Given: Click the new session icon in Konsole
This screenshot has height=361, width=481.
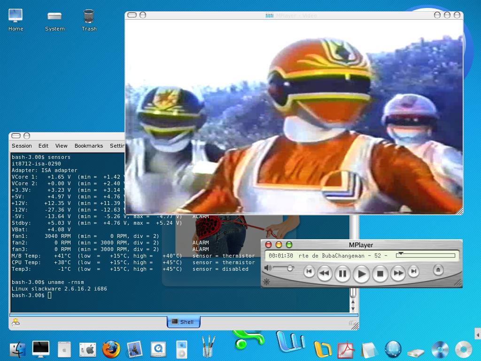Looking at the screenshot, I should point(16,322).
